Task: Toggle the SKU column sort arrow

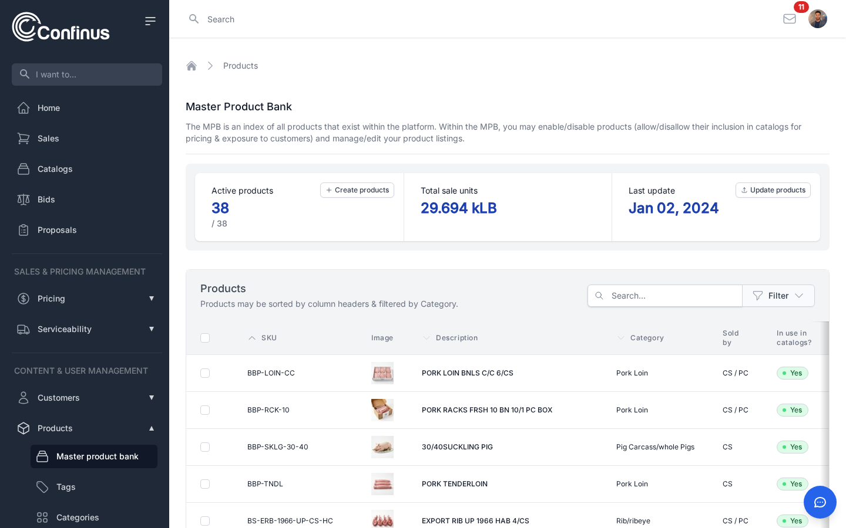Action: [252, 338]
